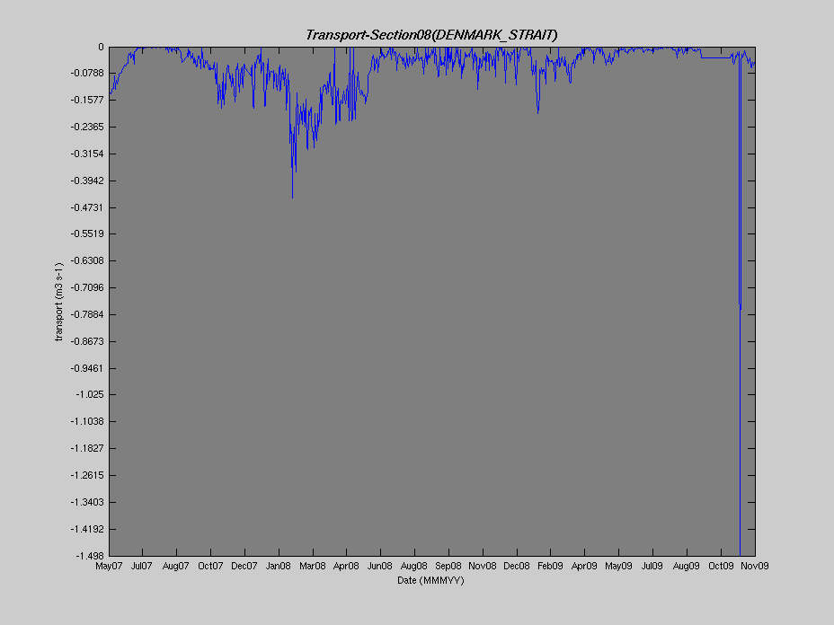The width and height of the screenshot is (834, 625).
Task: Select y-axis value -1.1827
Action: click(87, 449)
